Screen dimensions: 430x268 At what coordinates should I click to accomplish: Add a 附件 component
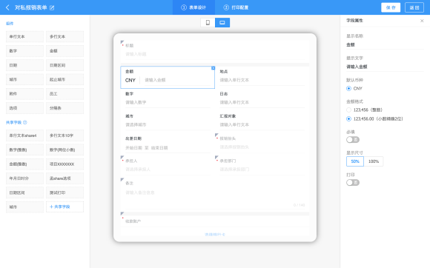[x=24, y=93]
